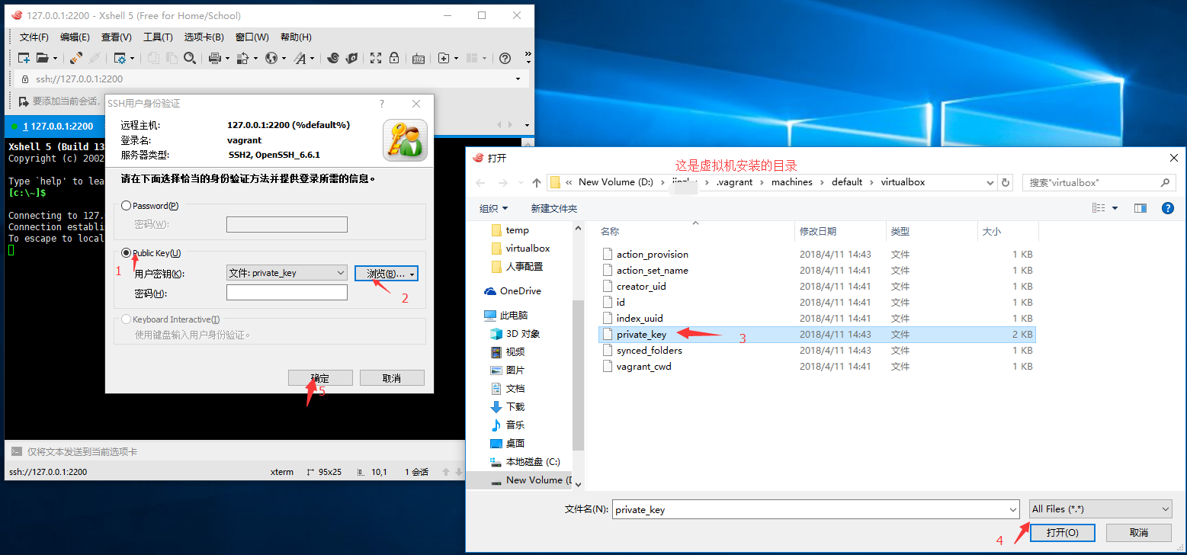Click 取消 in the Open file dialog
Screen dimensions: 1187x555
[x=1139, y=533]
